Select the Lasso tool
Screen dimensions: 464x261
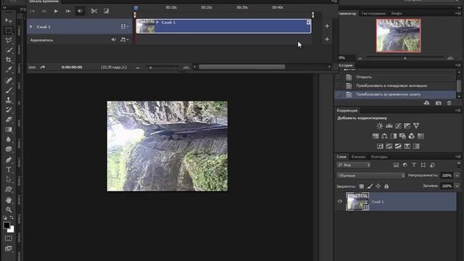(9, 40)
